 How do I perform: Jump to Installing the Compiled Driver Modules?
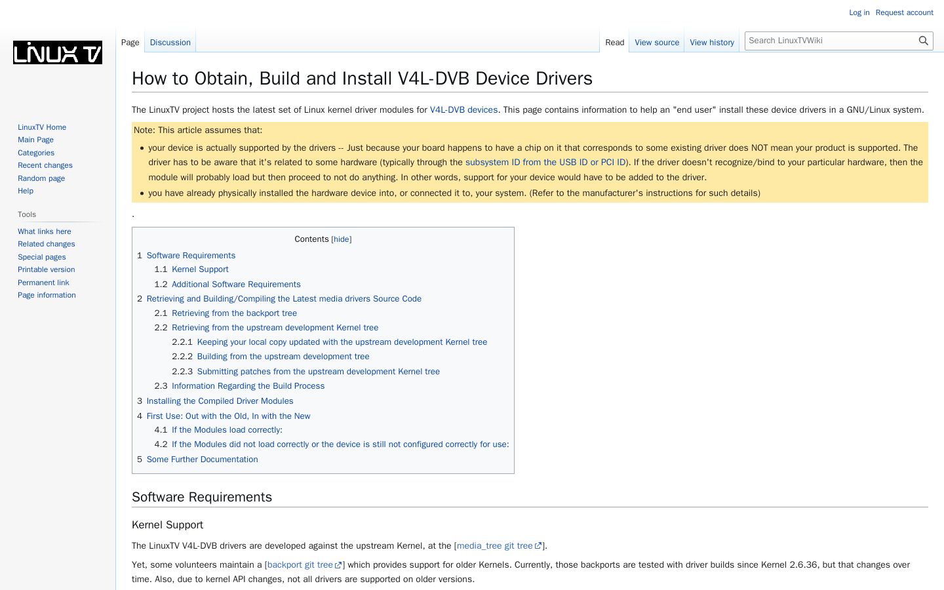pyautogui.click(x=220, y=401)
